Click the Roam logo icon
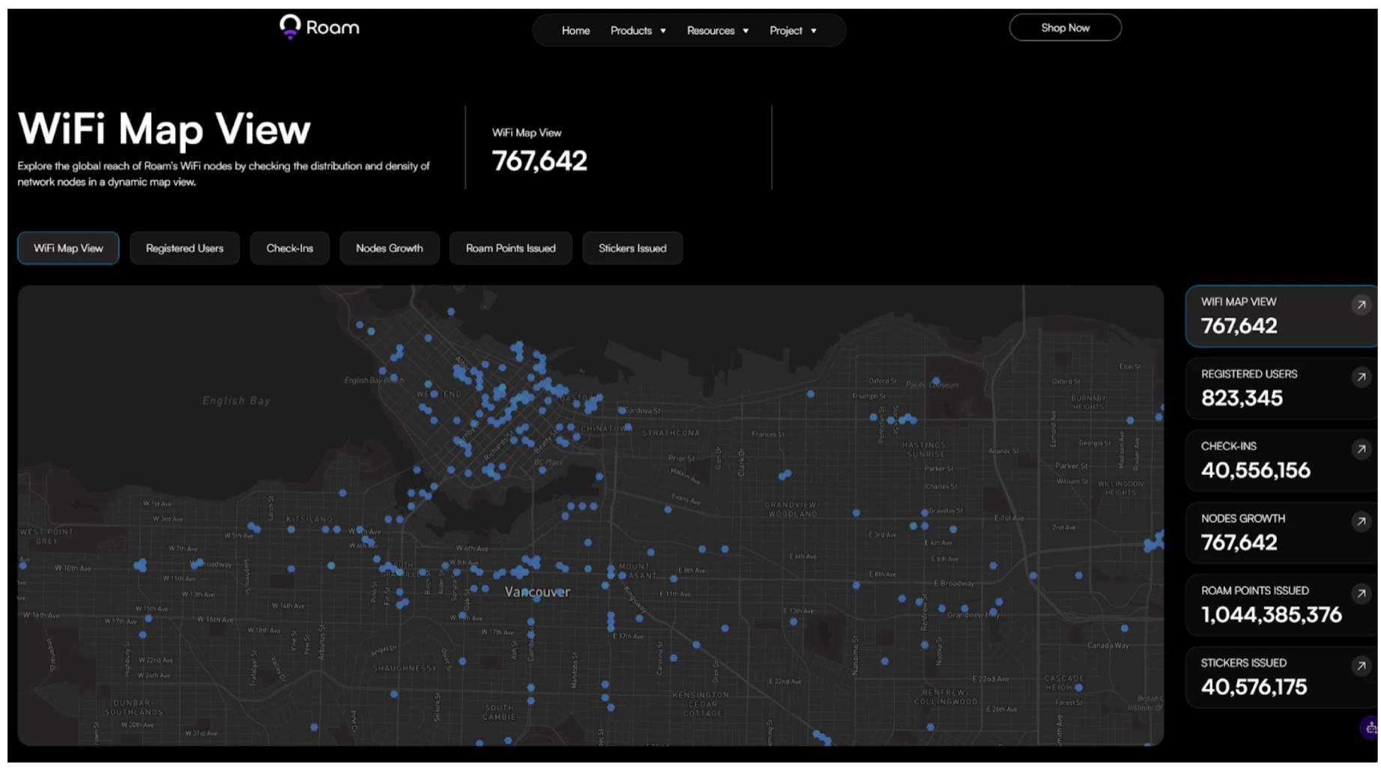 tap(290, 26)
